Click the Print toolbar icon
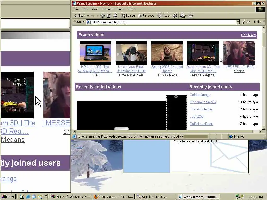 pyautogui.click(x=191, y=16)
